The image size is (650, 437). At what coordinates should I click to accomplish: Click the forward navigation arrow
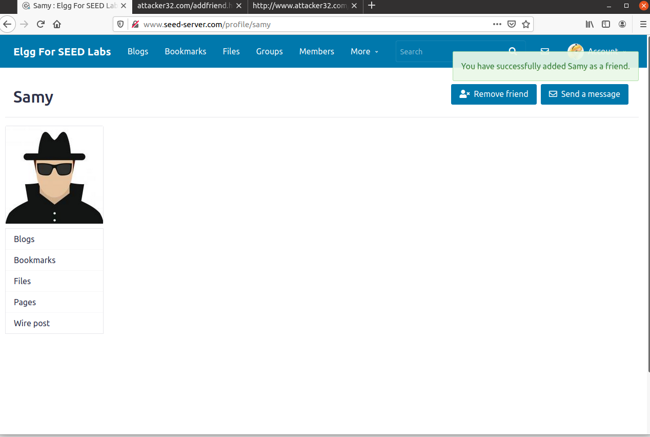[x=24, y=24]
